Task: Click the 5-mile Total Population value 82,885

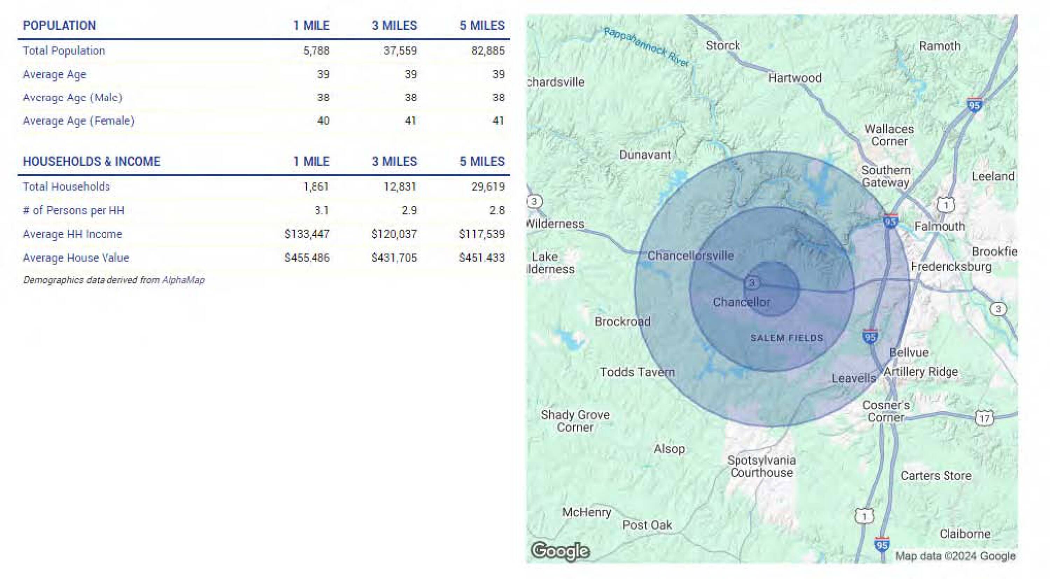Action: tap(488, 50)
